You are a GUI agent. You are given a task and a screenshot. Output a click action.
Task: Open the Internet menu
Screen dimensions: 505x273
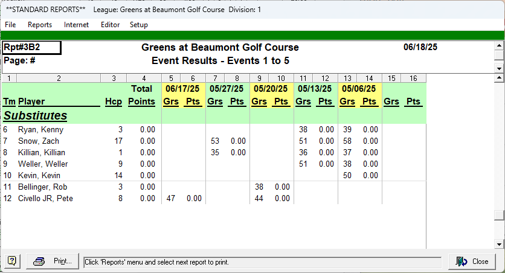[76, 25]
